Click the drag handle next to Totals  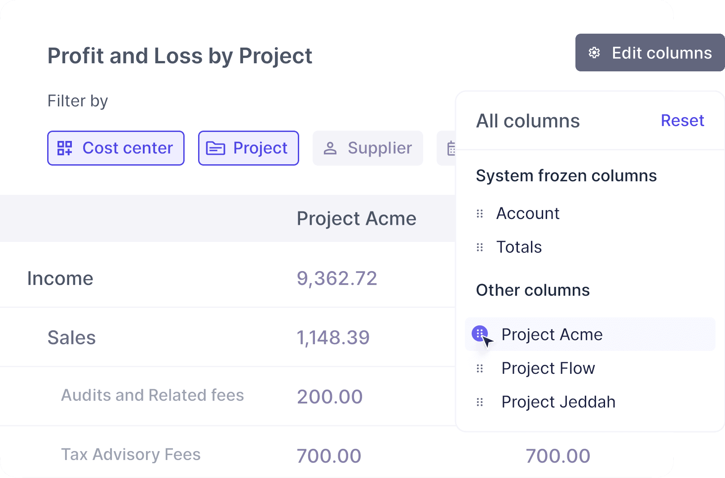pos(479,247)
